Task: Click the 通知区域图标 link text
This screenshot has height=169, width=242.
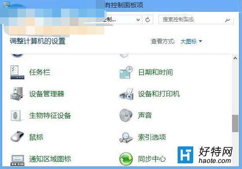Action: pos(50,159)
